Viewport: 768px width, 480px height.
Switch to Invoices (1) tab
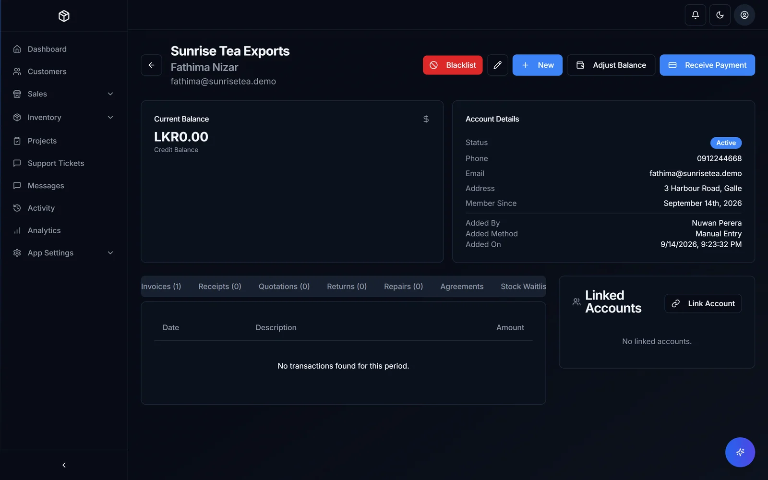coord(161,287)
